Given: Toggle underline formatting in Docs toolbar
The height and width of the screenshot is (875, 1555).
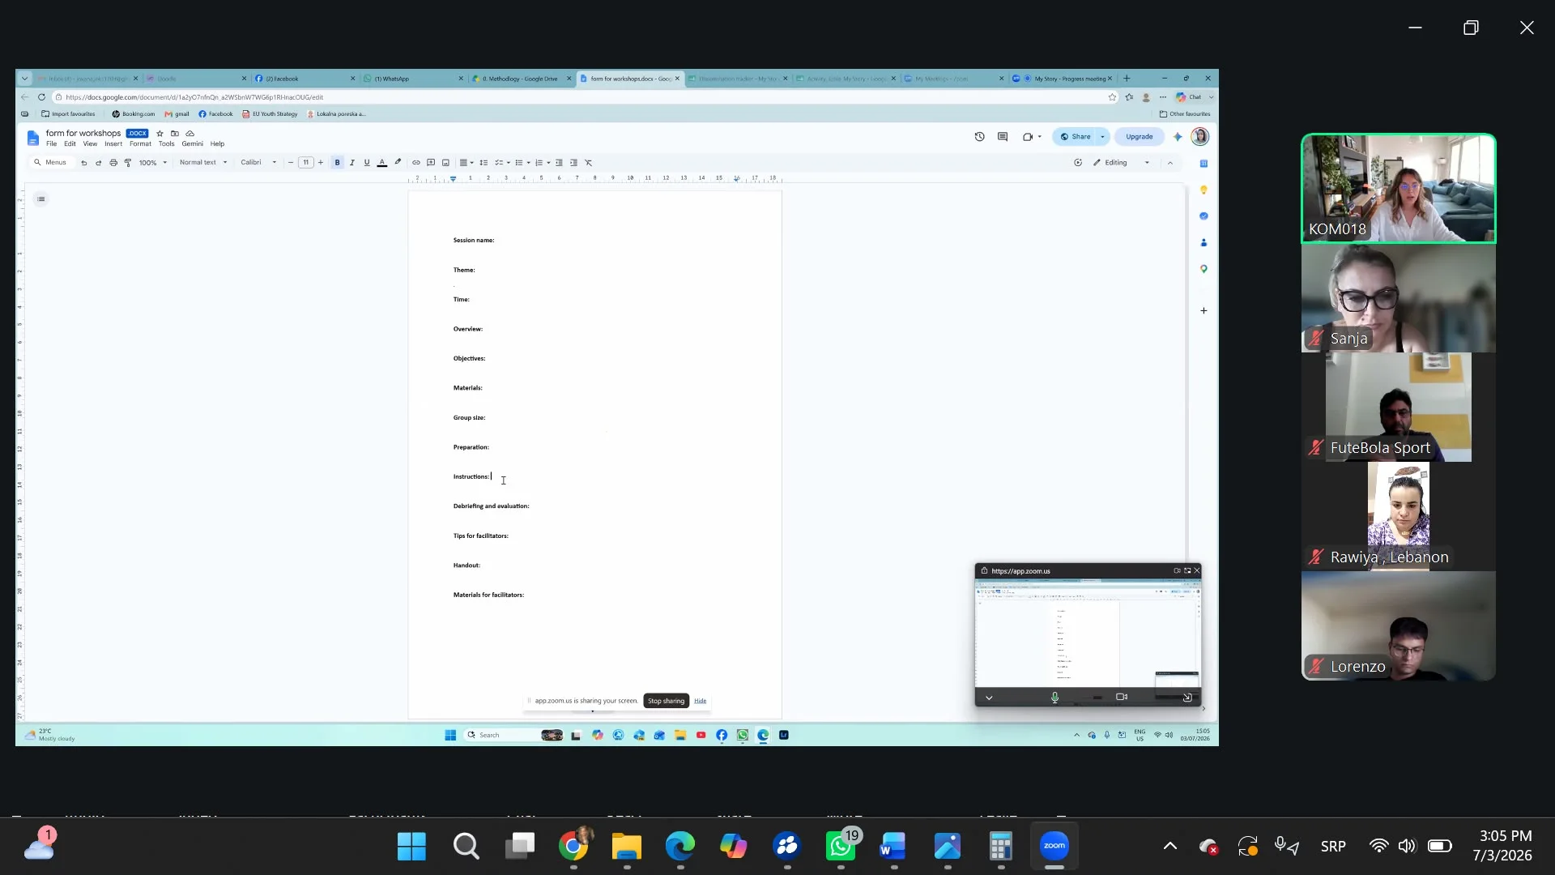Looking at the screenshot, I should click(367, 163).
